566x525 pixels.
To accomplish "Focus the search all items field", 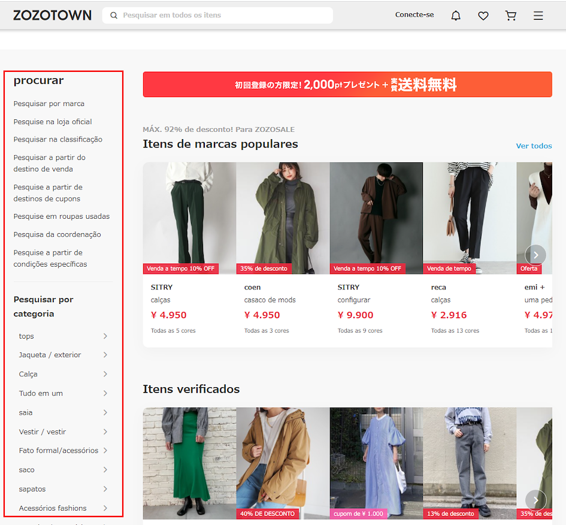I will point(217,15).
